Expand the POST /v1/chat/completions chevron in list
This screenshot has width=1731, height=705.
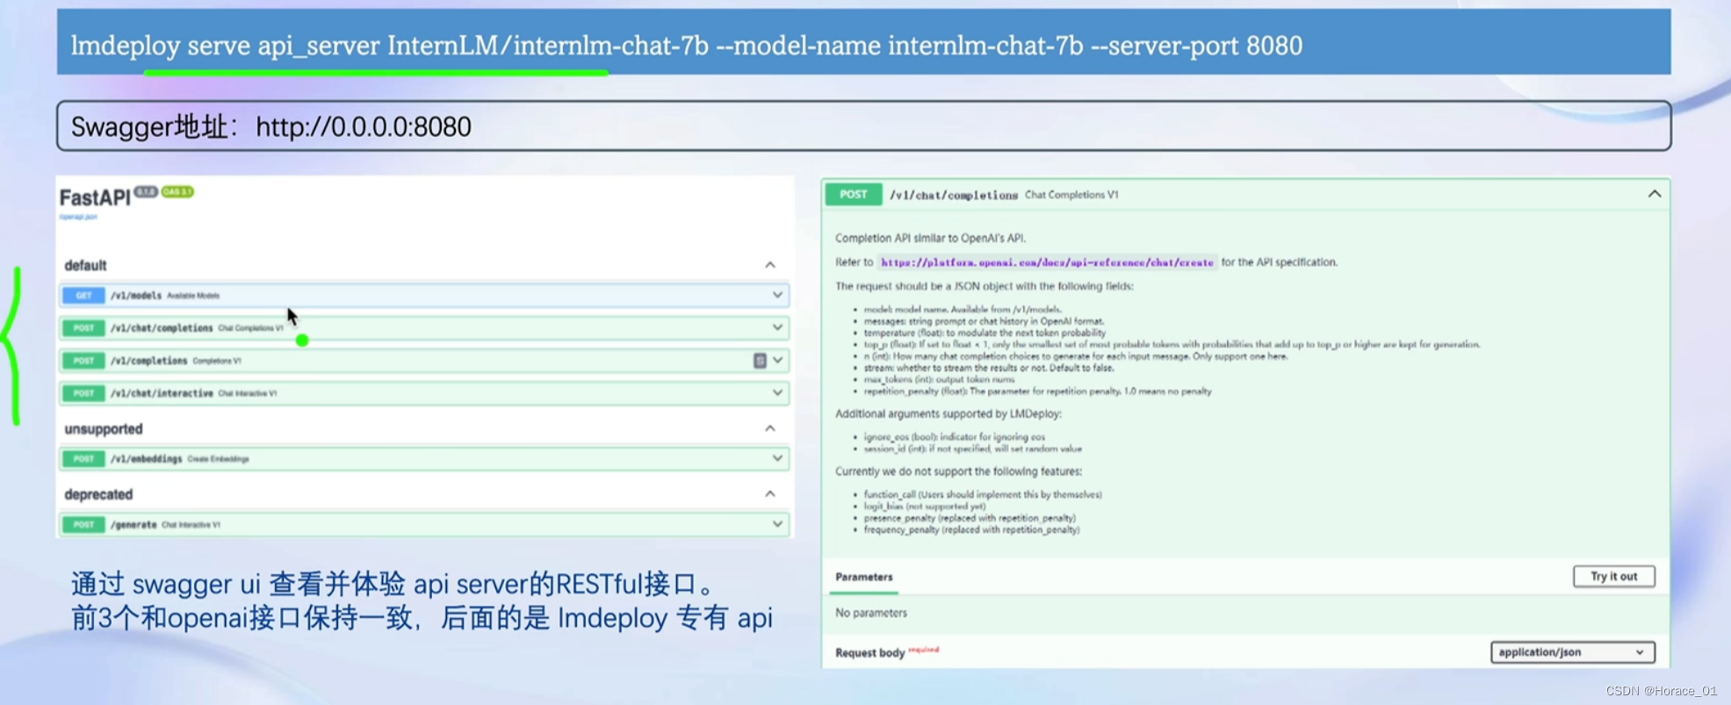pyautogui.click(x=777, y=327)
